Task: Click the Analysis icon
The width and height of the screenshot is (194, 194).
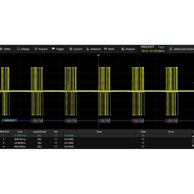Action: click(123, 49)
